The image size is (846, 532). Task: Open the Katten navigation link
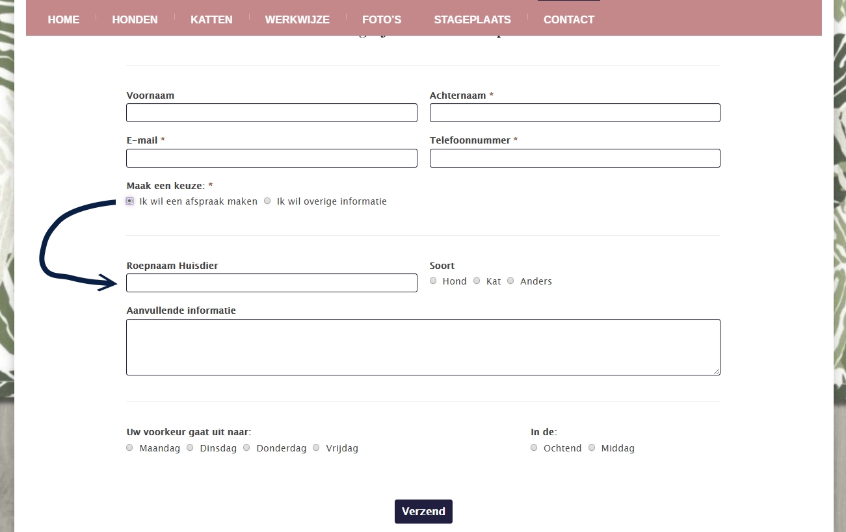pyautogui.click(x=211, y=19)
